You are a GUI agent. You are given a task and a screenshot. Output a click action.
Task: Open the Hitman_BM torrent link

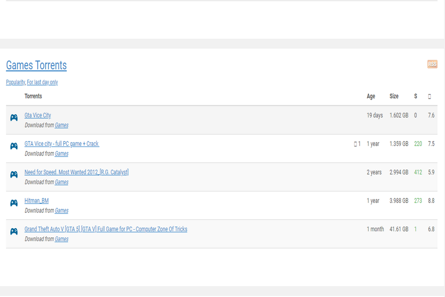[36, 200]
